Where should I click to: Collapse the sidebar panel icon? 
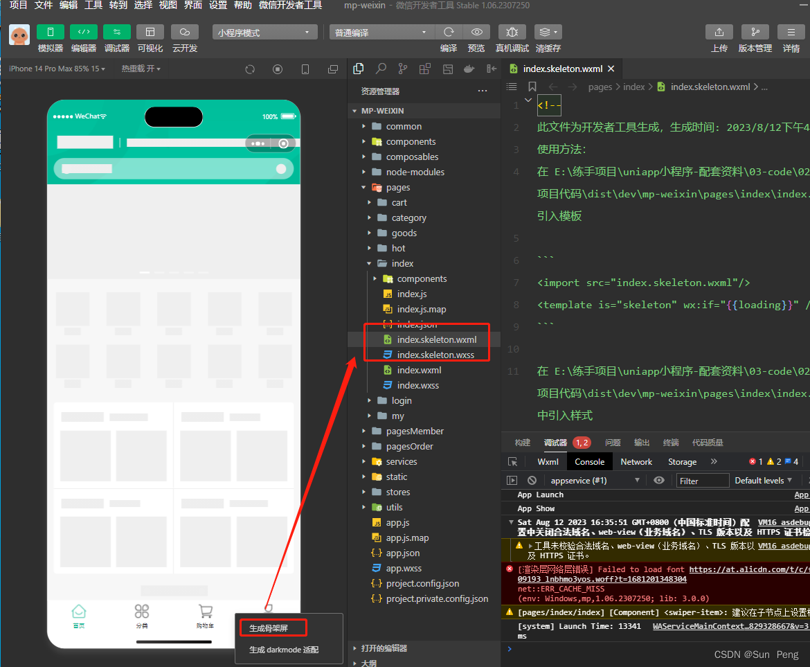pyautogui.click(x=492, y=69)
